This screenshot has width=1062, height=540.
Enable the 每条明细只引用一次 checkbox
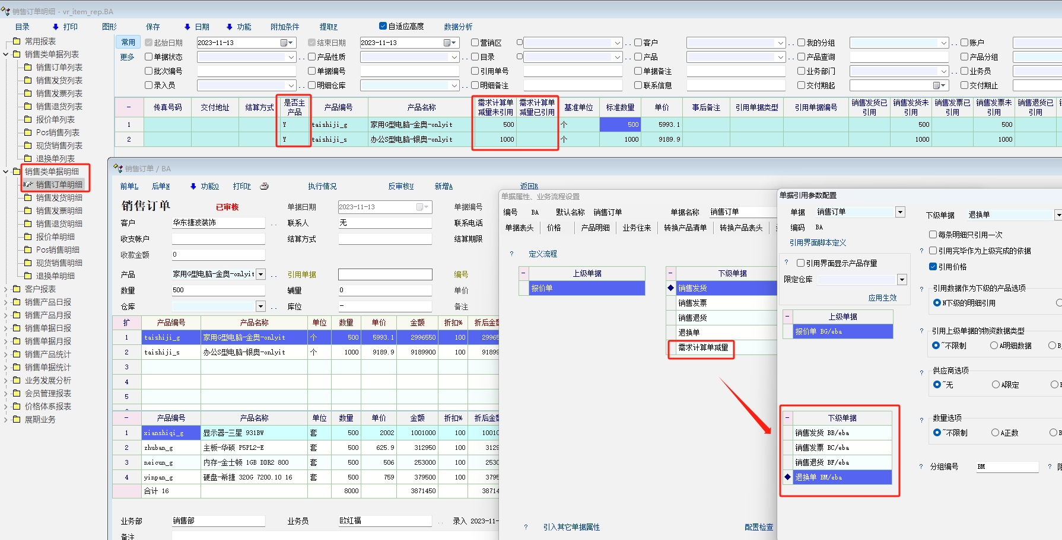tap(933, 235)
